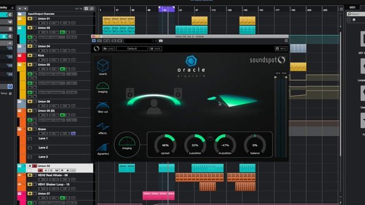
Task: Click the Soundspot swirl logo beside LOAD
Action: click(x=96, y=48)
